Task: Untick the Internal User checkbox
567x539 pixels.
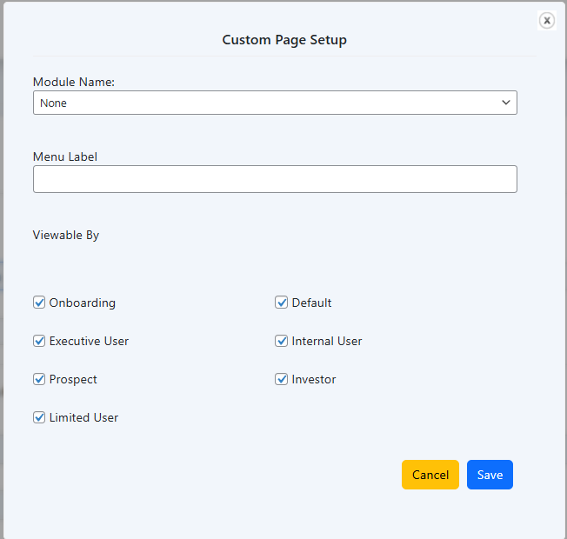Action: pos(282,341)
